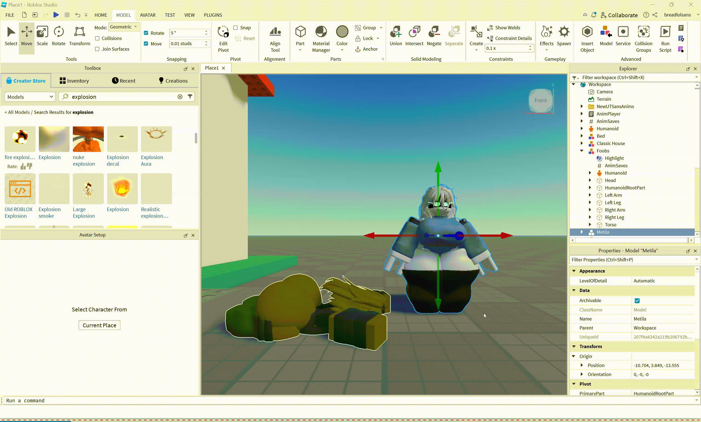Open the notifications bell icon
Viewport: 701px width, 422px height.
pos(594,15)
